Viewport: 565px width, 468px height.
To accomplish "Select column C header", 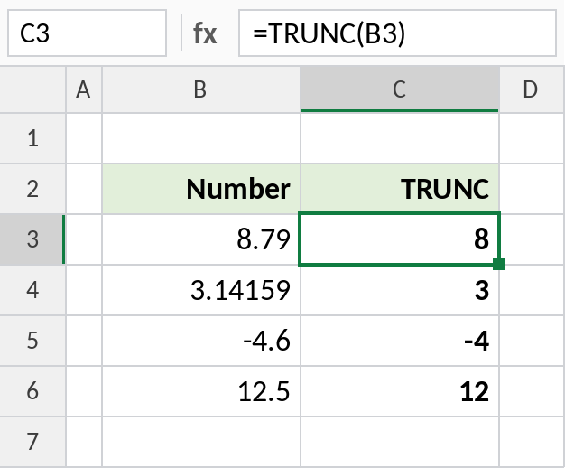I will pyautogui.click(x=400, y=89).
